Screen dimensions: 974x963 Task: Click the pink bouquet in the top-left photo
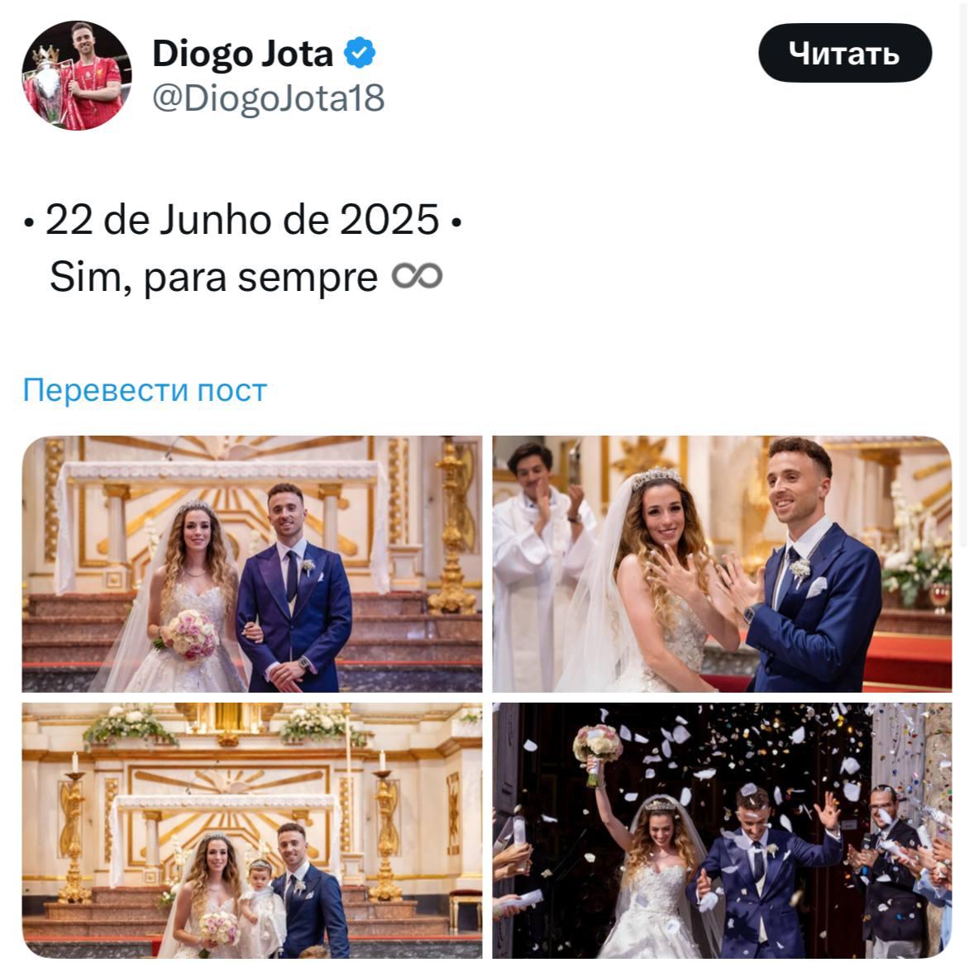point(189,634)
